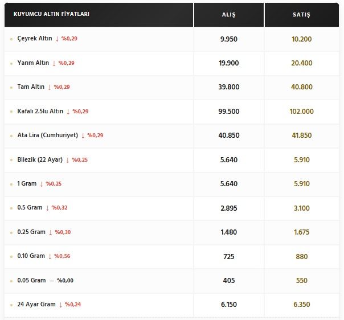344x320 pixels.
Task: Click the dash icon beside 0.05 Gram
Action: click(52, 281)
